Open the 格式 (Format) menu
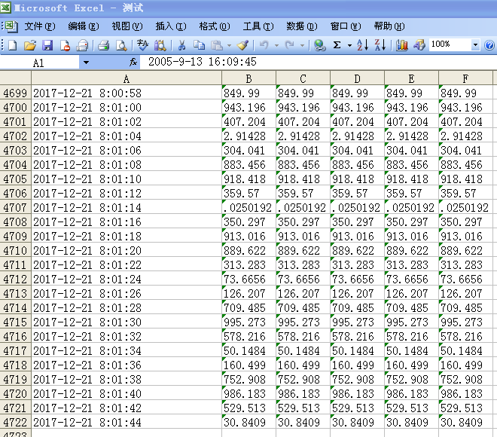Viewport: 497px width, 437px height. (213, 26)
